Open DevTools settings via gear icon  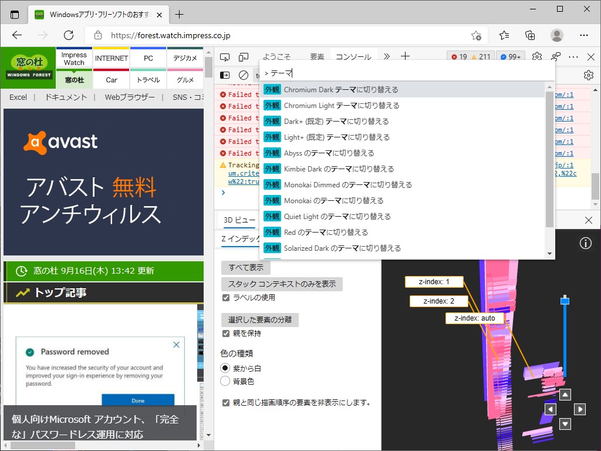pos(537,56)
